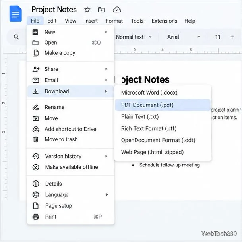
Task: Open the Extensions menu
Action: pyautogui.click(x=165, y=21)
